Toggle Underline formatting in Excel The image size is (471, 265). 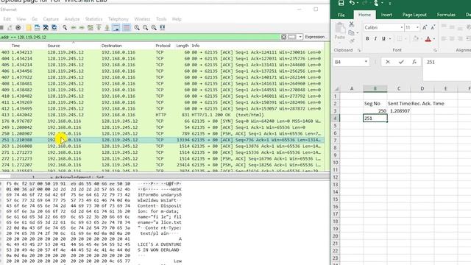coord(383,39)
